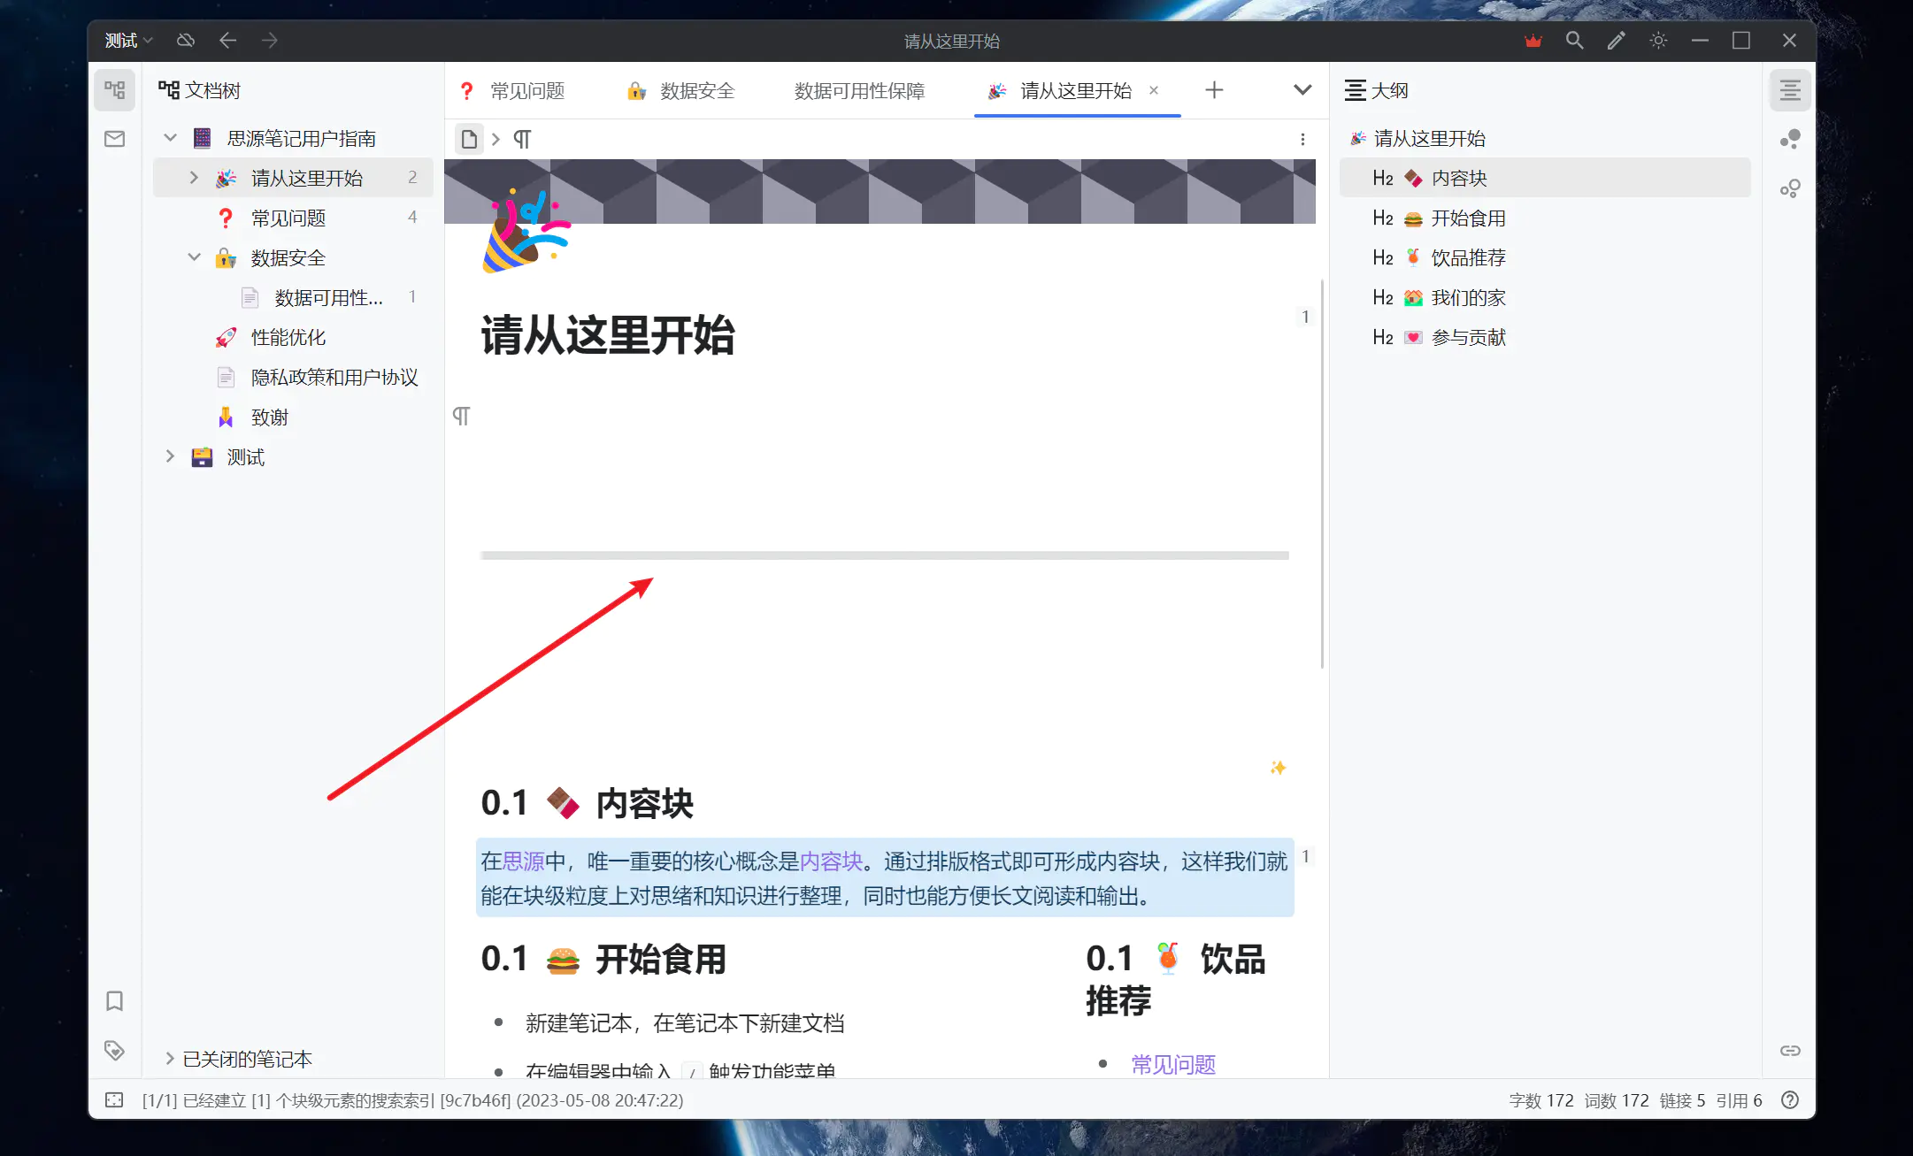Click the editor vertical scrollbar

click(1322, 473)
